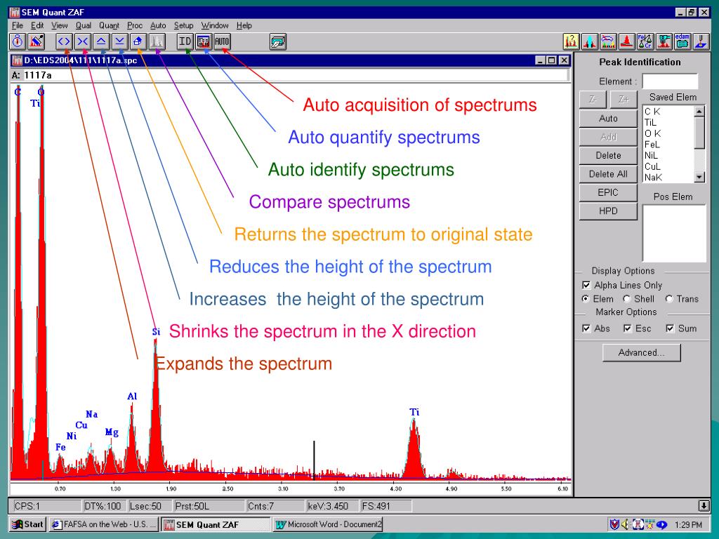Open the Proc menu
The width and height of the screenshot is (719, 539).
click(x=135, y=26)
